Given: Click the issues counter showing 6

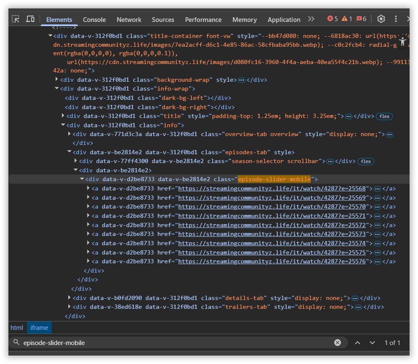Looking at the screenshot, I should pyautogui.click(x=361, y=19).
